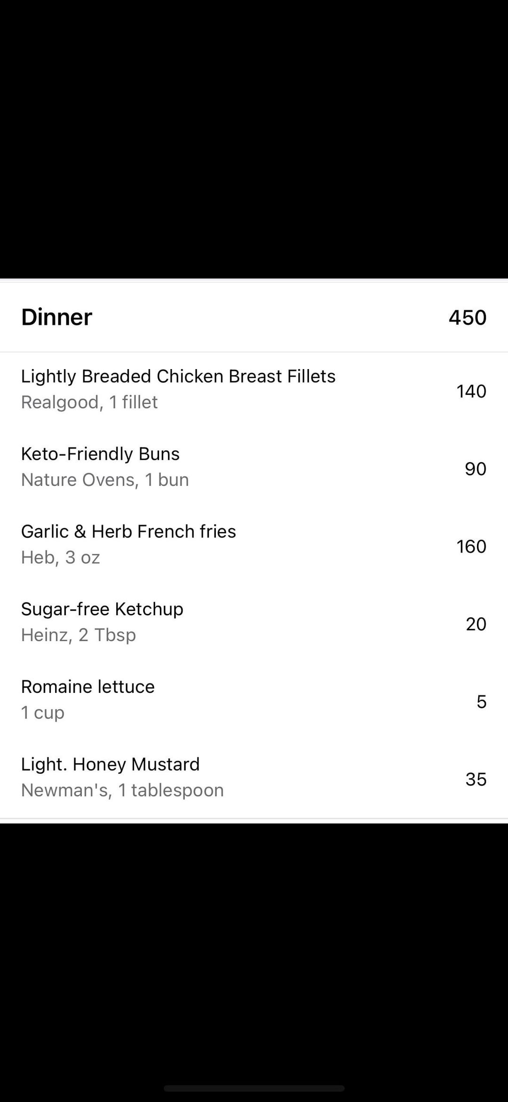Tap the 1 cup serving text
Image resolution: width=508 pixels, height=1102 pixels.
(43, 713)
